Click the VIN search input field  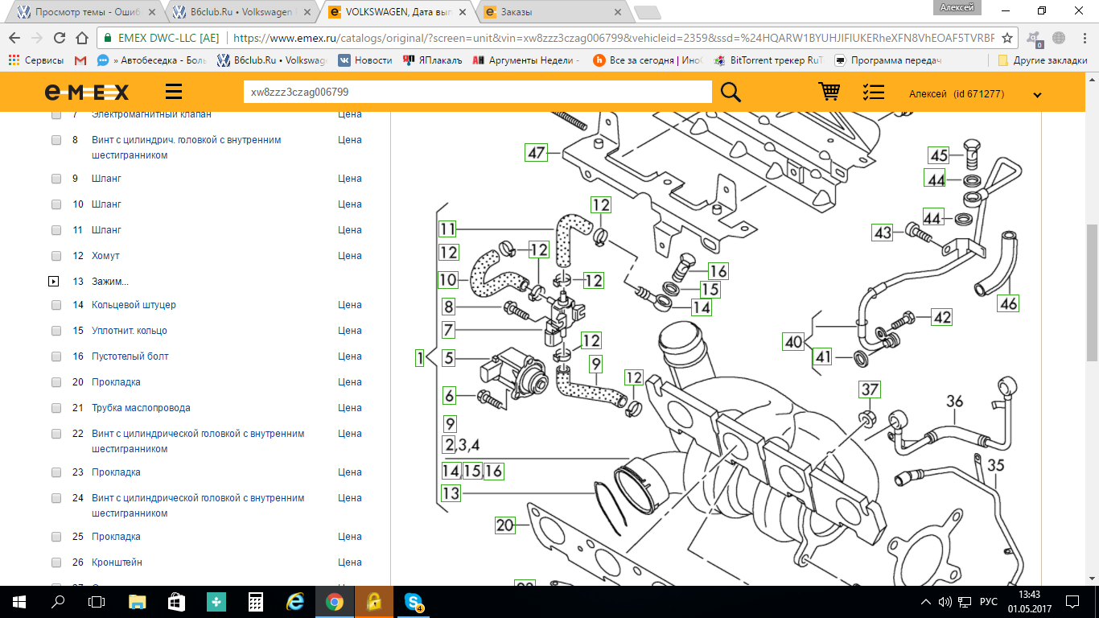click(476, 92)
